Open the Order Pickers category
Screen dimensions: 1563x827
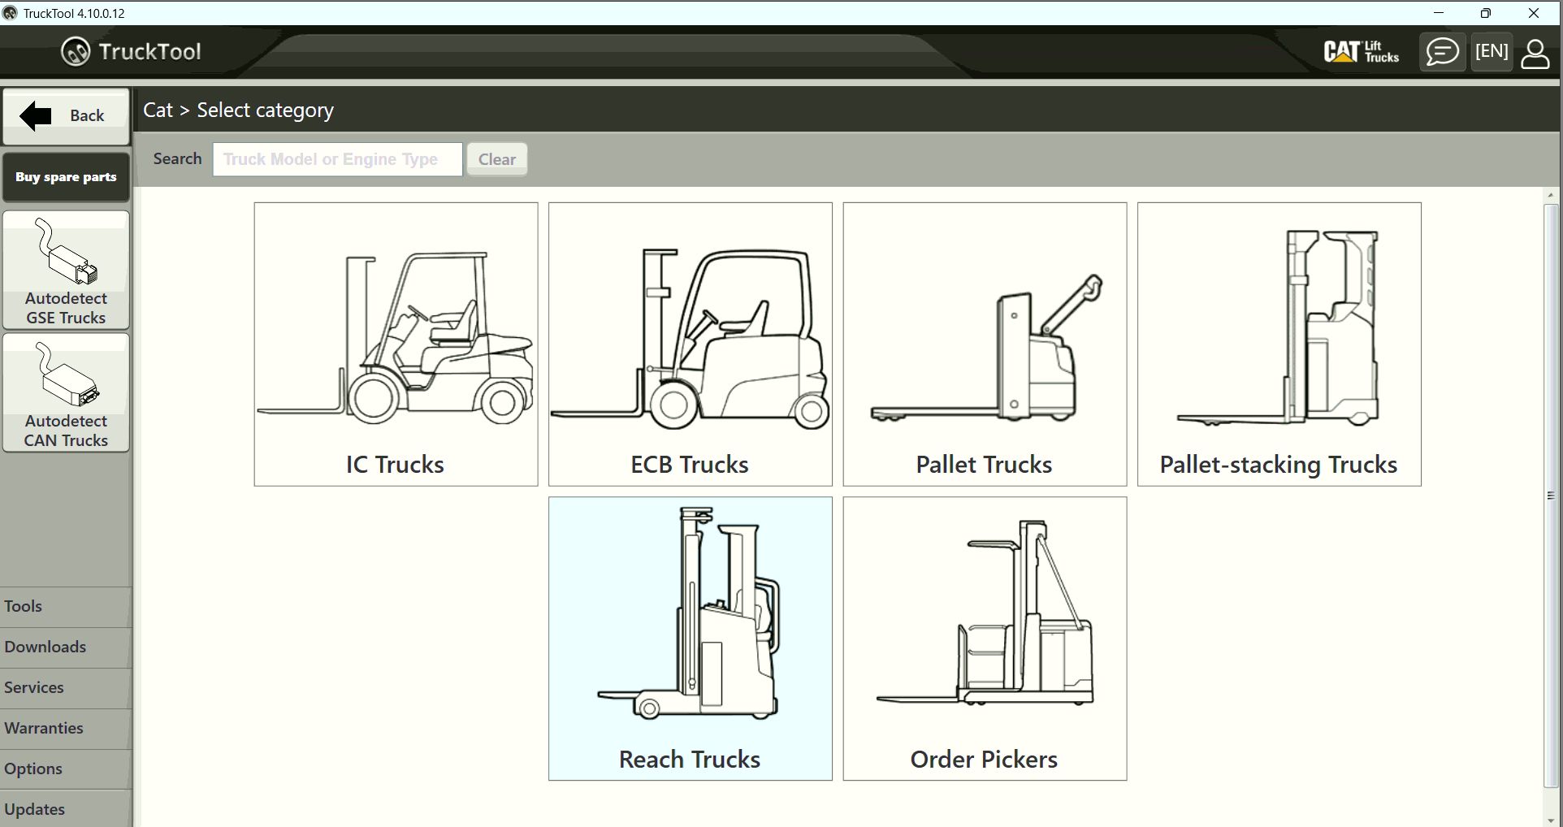[x=984, y=639]
